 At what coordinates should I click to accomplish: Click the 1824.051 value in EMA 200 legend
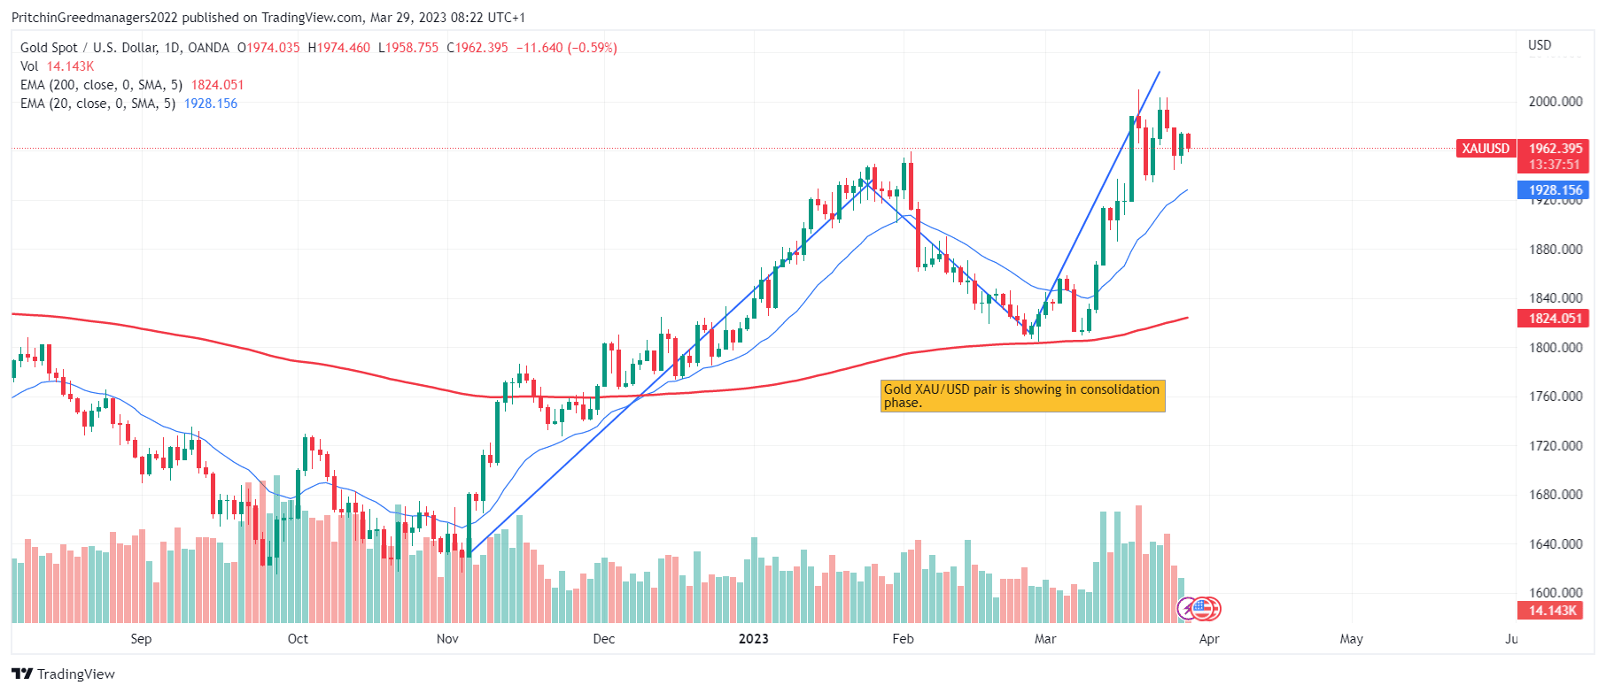(x=217, y=85)
